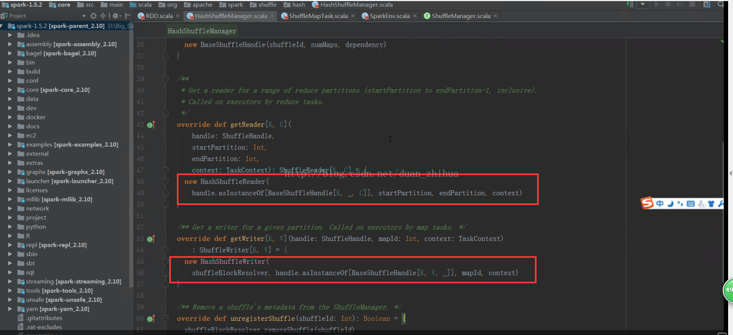Close ShuffleMapTask.scala tab
Image resolution: width=733 pixels, height=335 pixels.
353,16
